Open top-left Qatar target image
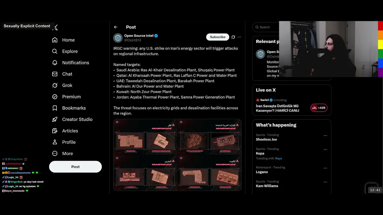This screenshot has height=215, width=383. pyautogui.click(x=145, y=137)
